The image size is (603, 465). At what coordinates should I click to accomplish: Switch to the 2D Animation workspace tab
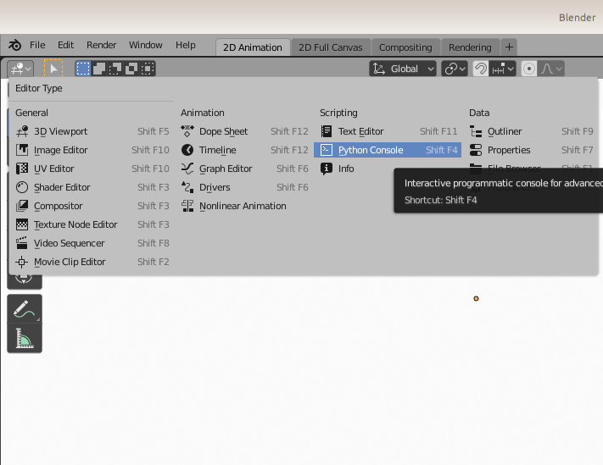(x=253, y=47)
